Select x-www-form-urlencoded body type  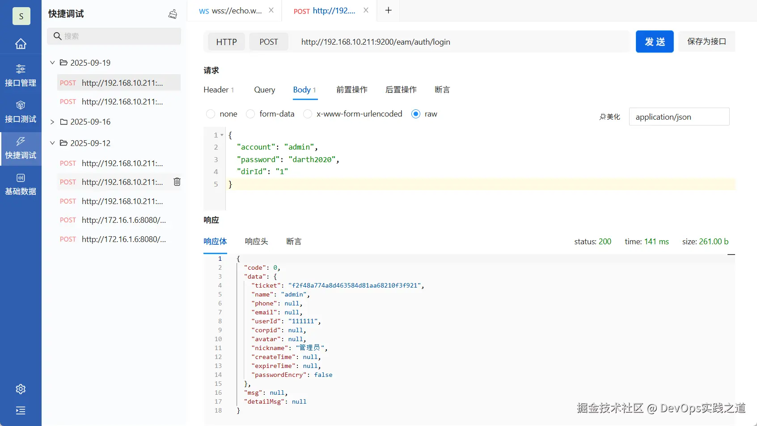point(308,114)
